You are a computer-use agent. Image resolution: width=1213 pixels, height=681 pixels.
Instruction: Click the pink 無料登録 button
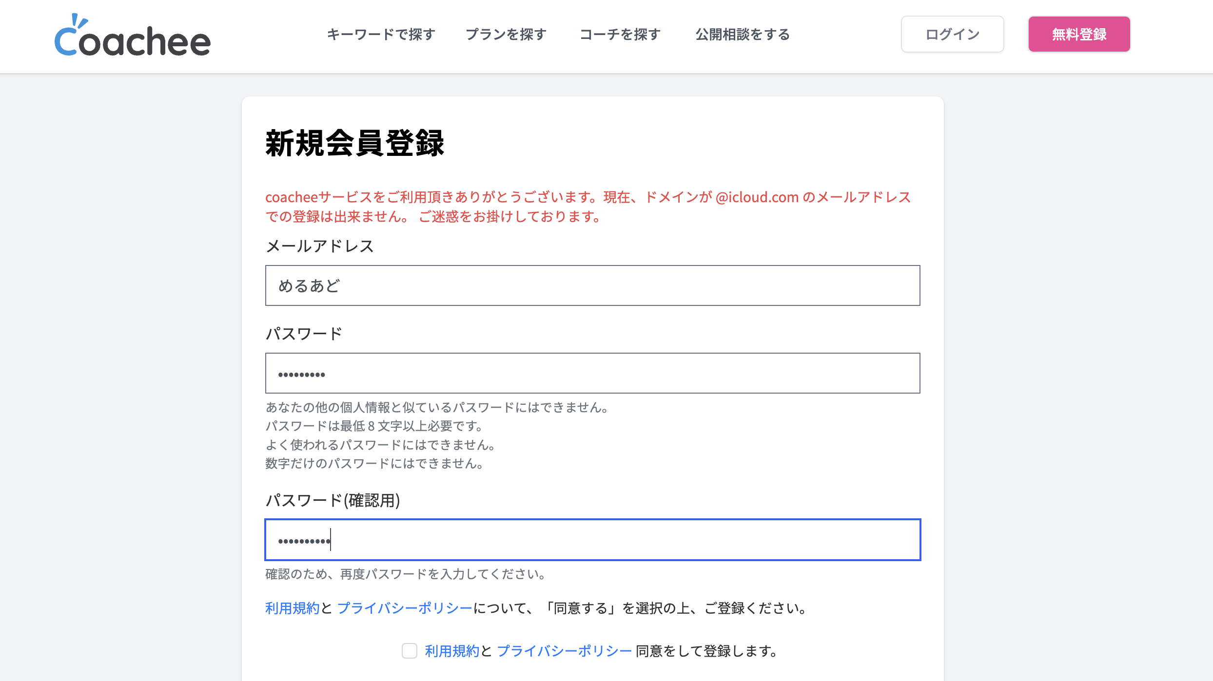pos(1079,34)
